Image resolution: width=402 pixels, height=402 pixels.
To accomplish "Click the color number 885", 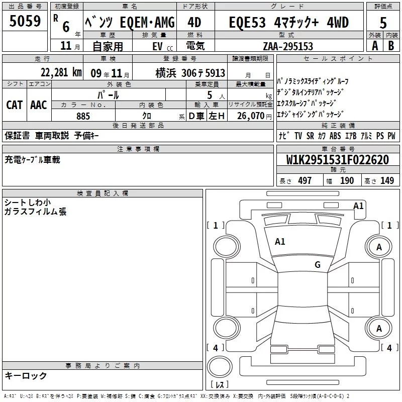I will coord(83,116).
